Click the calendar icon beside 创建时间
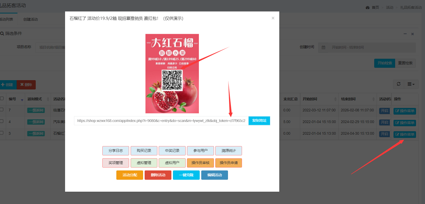 click(323, 47)
